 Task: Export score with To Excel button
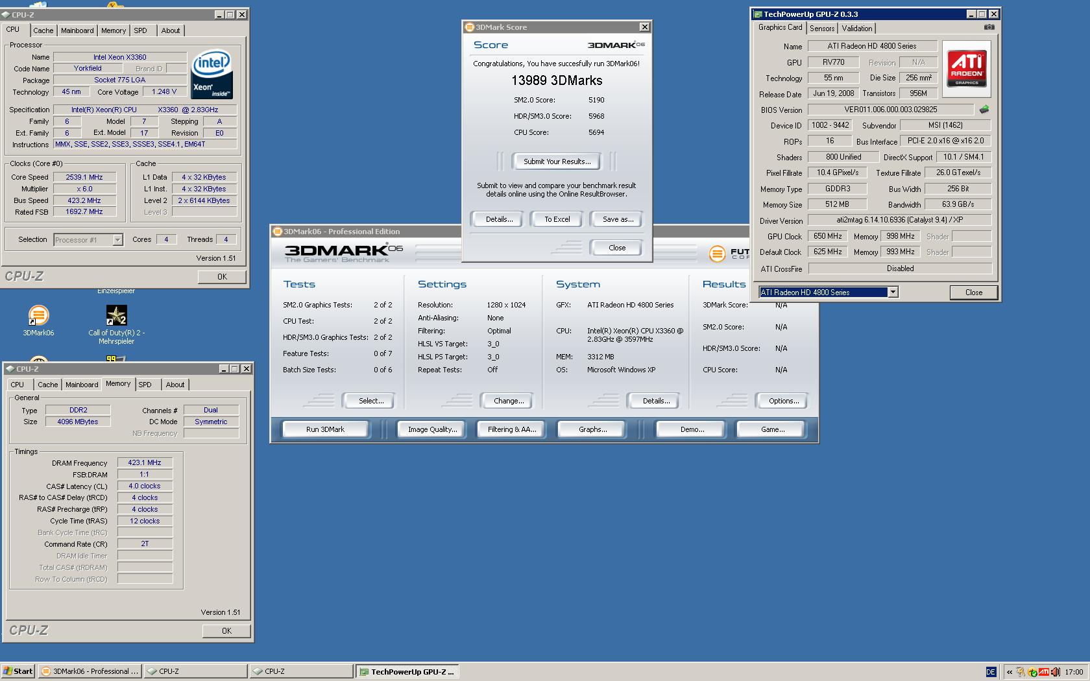point(557,219)
